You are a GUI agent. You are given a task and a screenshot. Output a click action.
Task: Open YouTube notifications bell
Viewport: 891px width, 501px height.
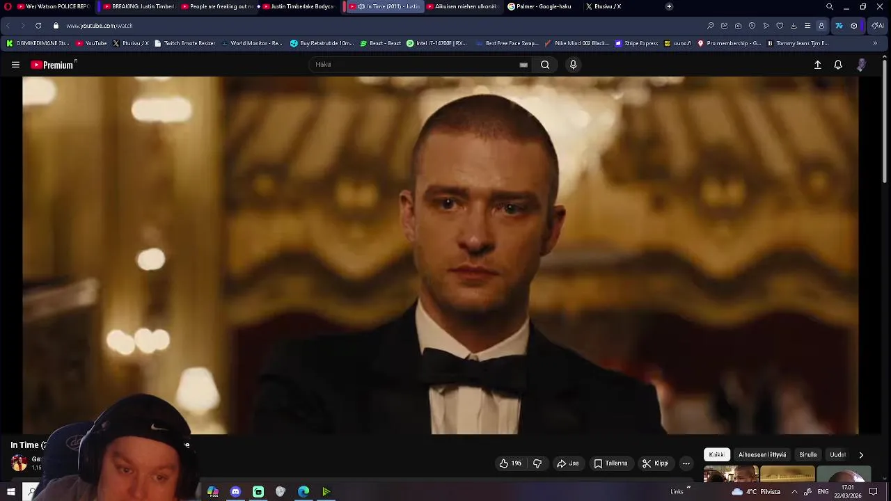point(838,65)
